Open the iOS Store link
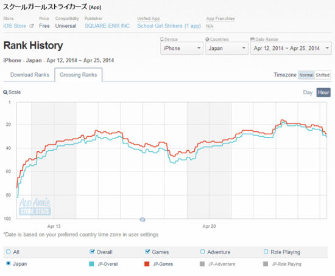 (15, 26)
